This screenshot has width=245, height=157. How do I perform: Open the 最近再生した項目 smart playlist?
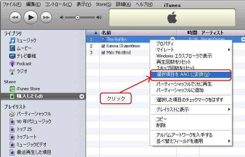(x=30, y=152)
